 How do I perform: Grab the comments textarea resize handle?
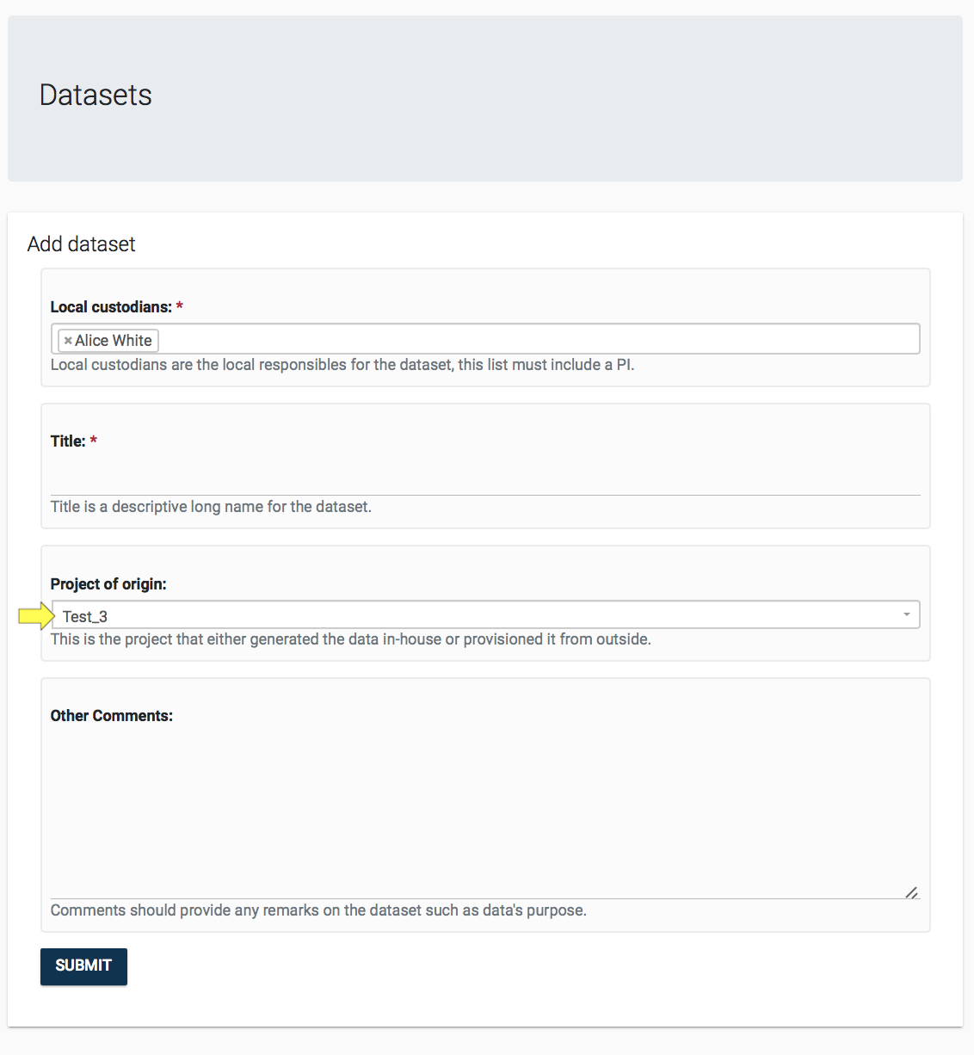tap(911, 892)
